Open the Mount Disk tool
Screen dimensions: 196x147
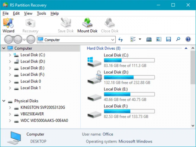coord(87,25)
